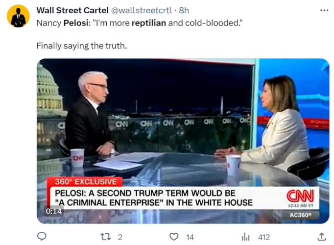Click the bold Pelosi text in tweet
The image size is (334, 245).
click(x=76, y=23)
